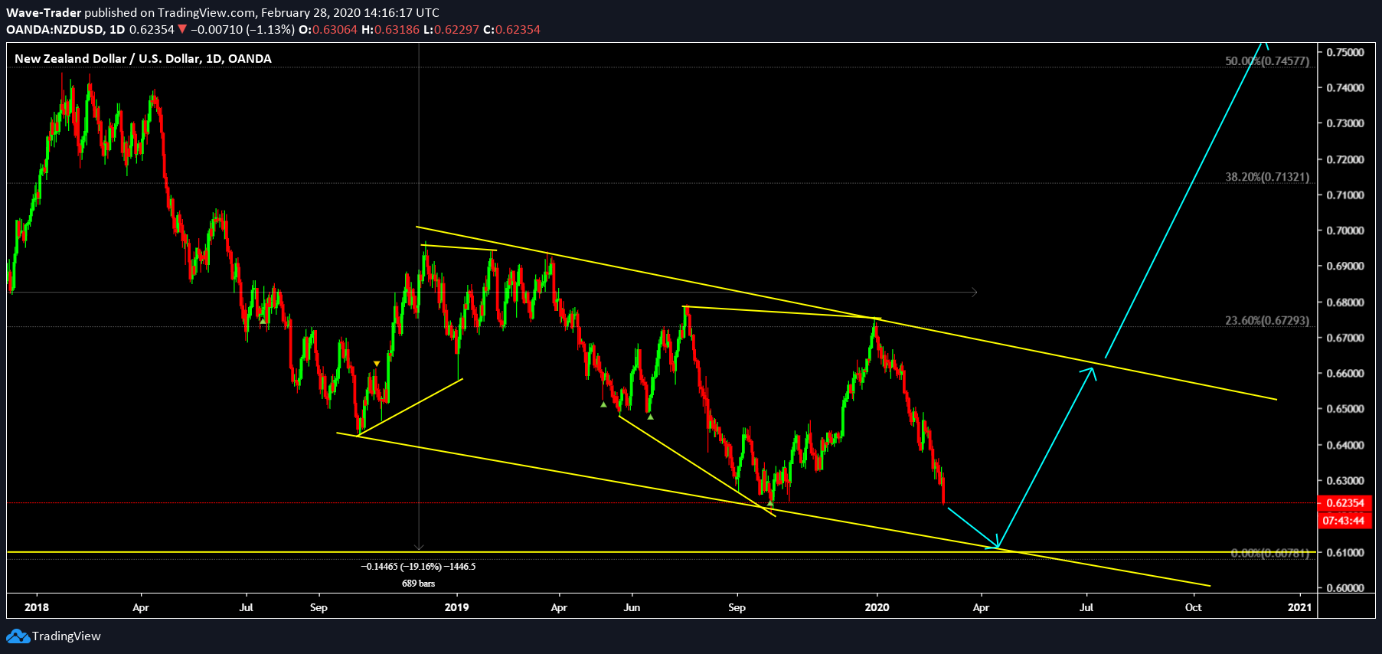This screenshot has height=654, width=1382.
Task: Click the TradingView wordmark next to the logo
Action: tap(67, 636)
